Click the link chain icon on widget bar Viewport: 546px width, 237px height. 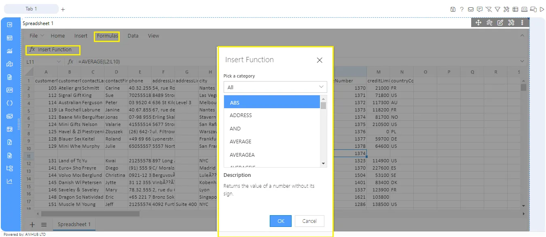click(489, 23)
